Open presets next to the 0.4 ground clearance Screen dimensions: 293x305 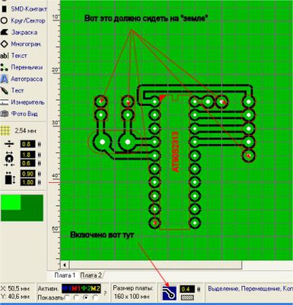(199, 289)
